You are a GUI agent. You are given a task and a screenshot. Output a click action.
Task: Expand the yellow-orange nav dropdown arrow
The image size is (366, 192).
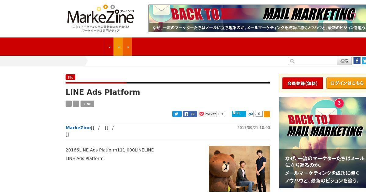pyautogui.click(x=118, y=47)
